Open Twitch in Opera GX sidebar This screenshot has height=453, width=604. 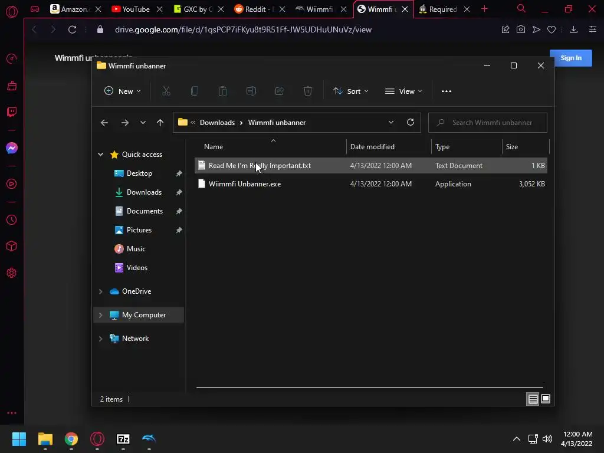point(12,112)
